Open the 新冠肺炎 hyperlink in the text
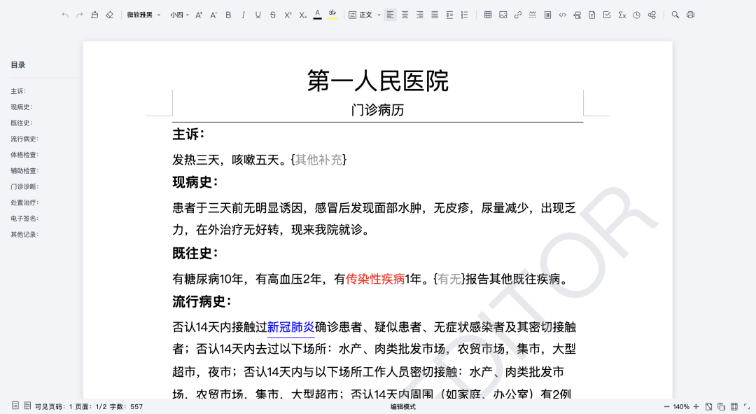Viewport: 756px width, 414px height. (x=290, y=326)
